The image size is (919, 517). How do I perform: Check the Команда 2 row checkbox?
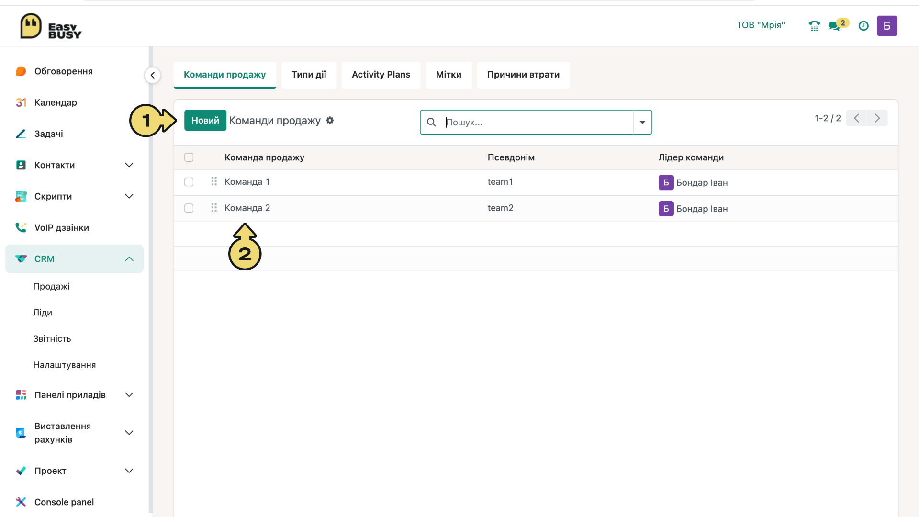coord(189,208)
